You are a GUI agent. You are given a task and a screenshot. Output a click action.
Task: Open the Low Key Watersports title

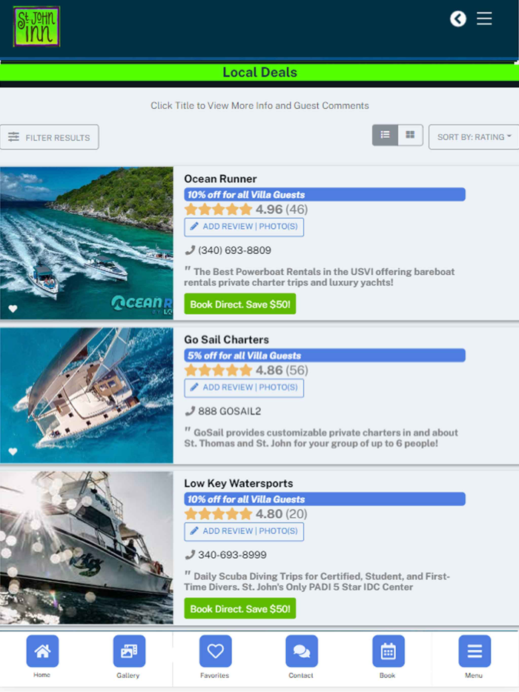coord(239,483)
